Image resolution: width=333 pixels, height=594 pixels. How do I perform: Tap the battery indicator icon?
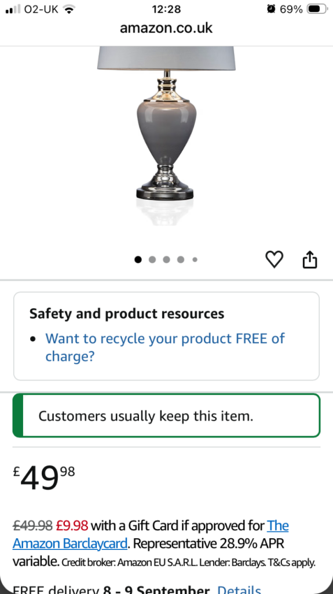(316, 9)
